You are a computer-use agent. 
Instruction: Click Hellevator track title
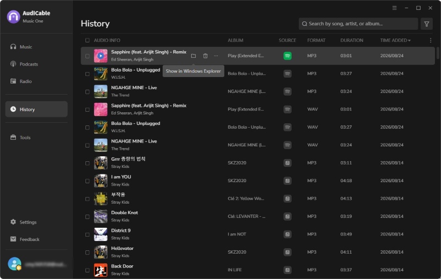(x=122, y=248)
